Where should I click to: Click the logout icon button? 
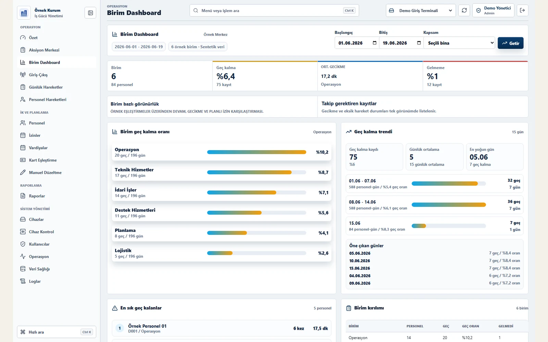pos(522,10)
